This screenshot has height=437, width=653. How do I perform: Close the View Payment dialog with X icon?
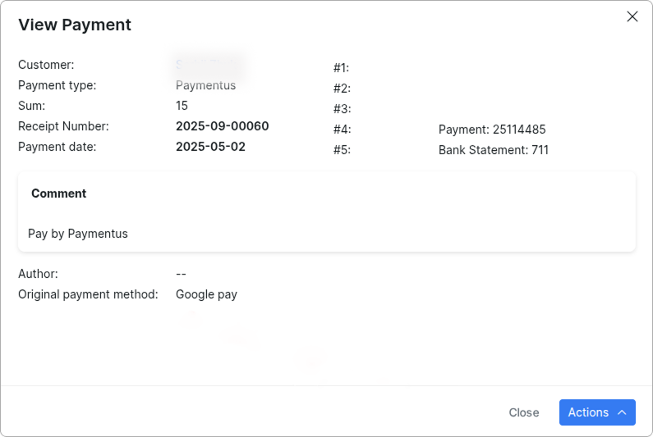pos(632,16)
